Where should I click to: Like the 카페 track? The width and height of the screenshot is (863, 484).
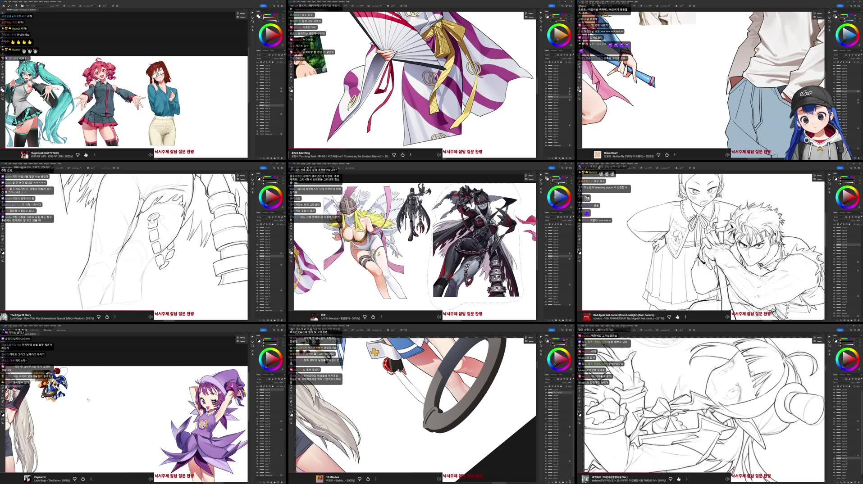point(373,317)
